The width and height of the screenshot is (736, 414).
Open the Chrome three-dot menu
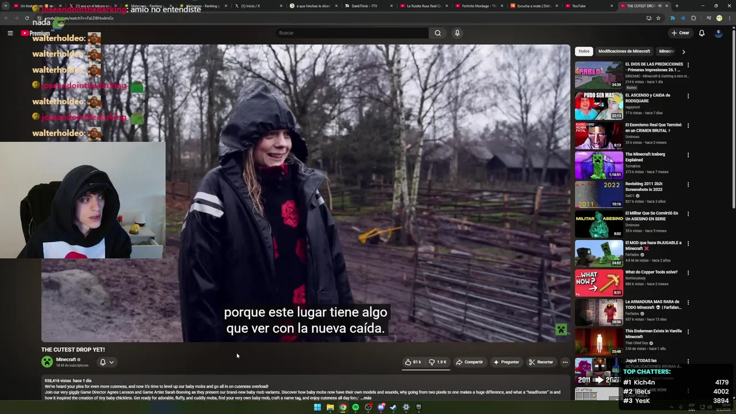point(731,18)
